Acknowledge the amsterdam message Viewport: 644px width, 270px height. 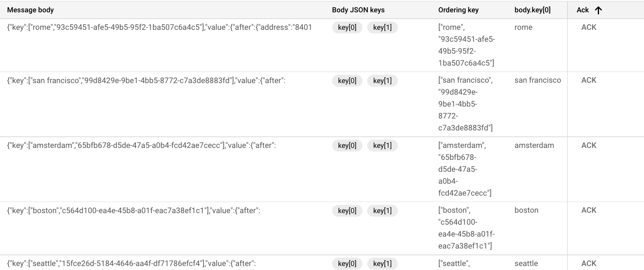589,145
